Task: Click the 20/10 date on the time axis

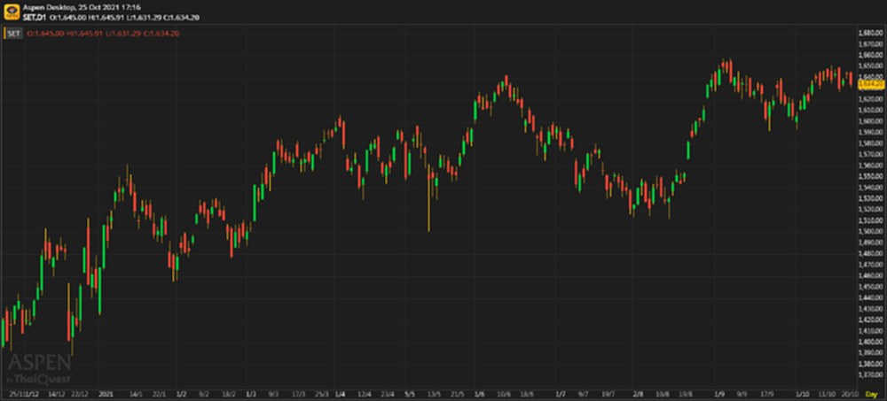Action: click(851, 394)
